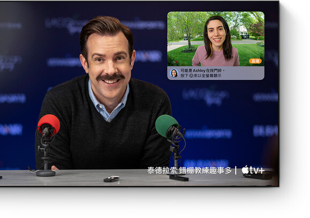Viewport: 310px width, 218px height.
Task: Click the Siri remote lying on the table
Action: coord(112,179)
